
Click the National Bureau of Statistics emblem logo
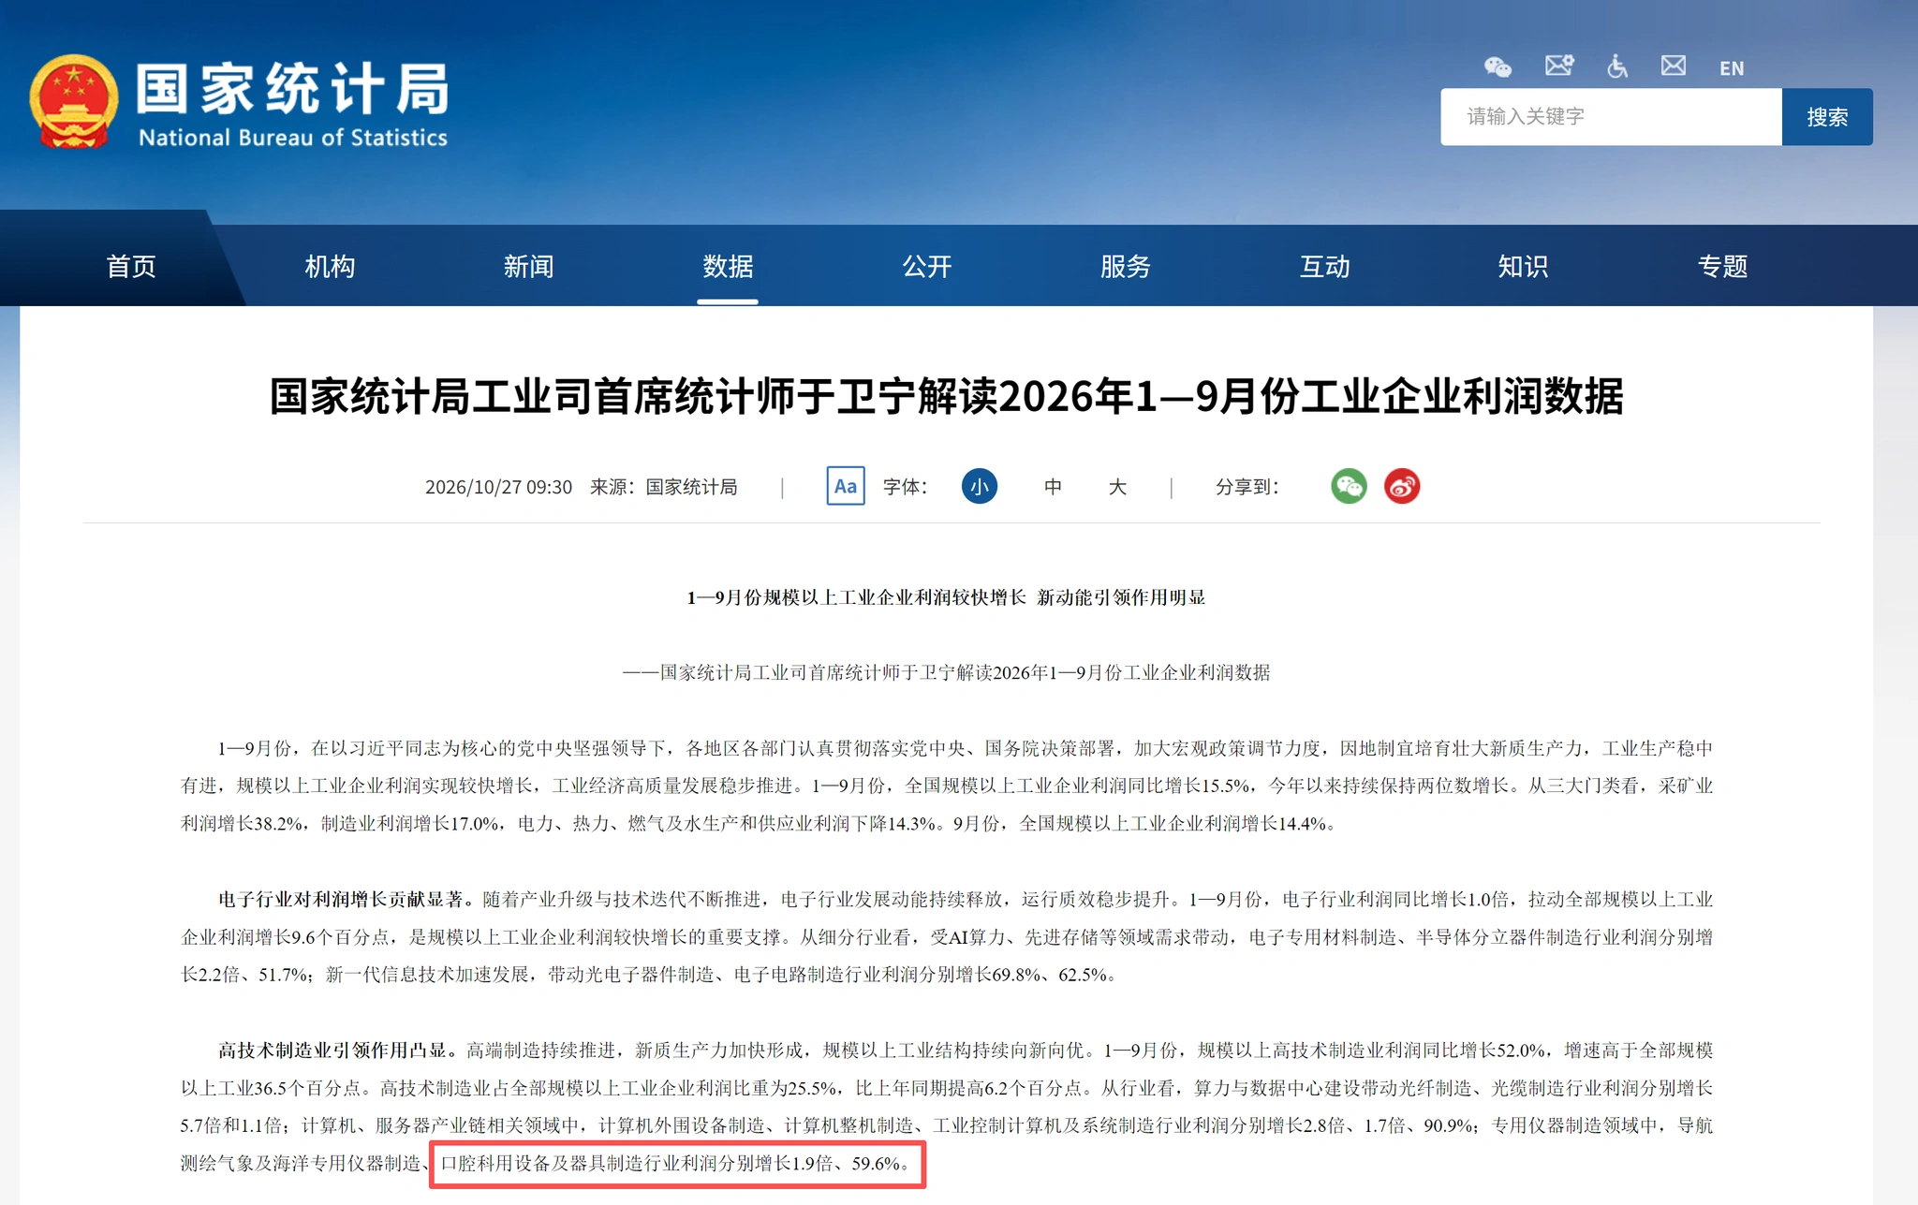(x=73, y=102)
